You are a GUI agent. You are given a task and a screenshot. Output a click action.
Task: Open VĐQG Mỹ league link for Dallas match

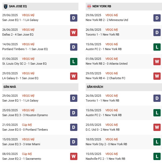click(x=28, y=30)
